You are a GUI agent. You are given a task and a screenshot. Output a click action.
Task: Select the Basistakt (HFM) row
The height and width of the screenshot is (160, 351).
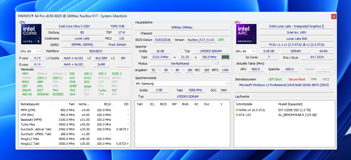[x=75, y=120]
